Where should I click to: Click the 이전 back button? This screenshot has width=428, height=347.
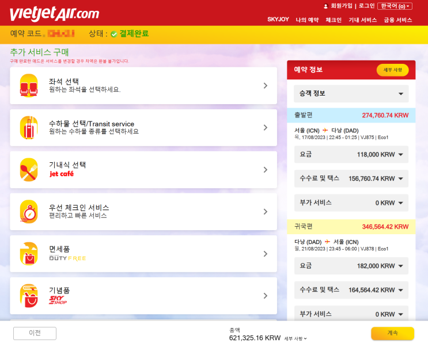point(35,333)
